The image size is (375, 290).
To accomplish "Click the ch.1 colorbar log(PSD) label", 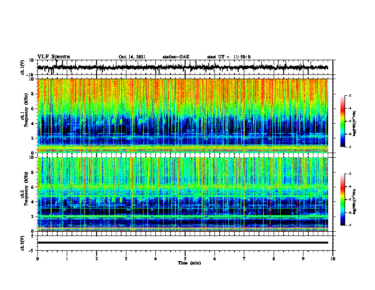I will click(x=355, y=124).
